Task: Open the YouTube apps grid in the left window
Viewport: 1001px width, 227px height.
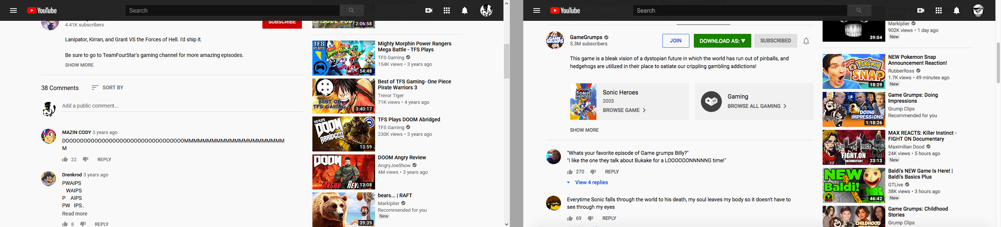Action: coord(447,10)
